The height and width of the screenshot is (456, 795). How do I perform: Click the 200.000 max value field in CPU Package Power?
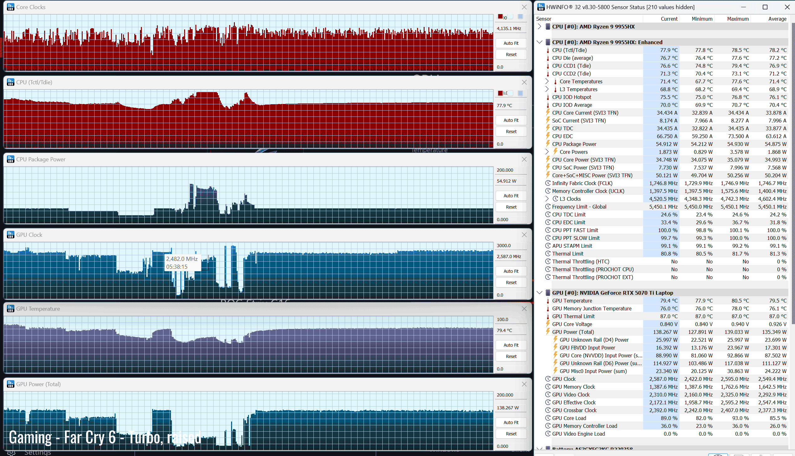(x=510, y=170)
